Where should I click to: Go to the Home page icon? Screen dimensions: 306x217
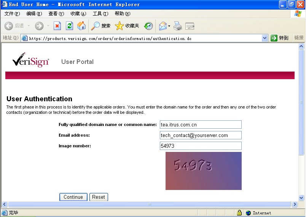[81, 26]
